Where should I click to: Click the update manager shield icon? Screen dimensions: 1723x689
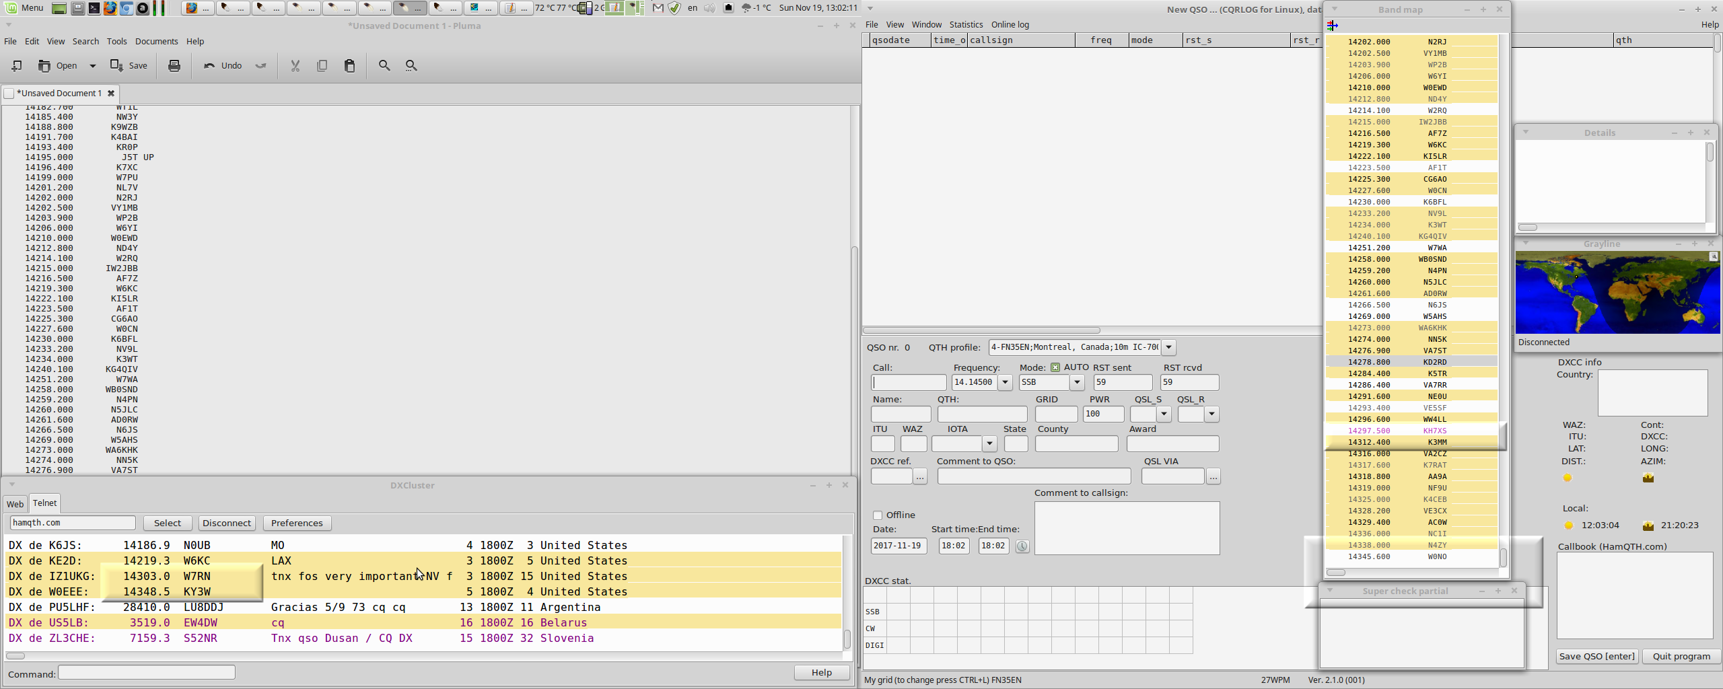click(x=674, y=8)
